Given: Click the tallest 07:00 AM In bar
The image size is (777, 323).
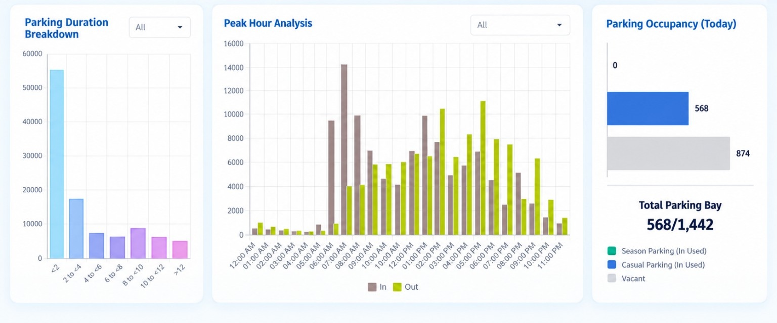Looking at the screenshot, I should pyautogui.click(x=344, y=149).
